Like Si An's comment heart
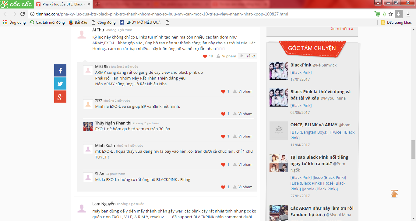 (x=223, y=187)
